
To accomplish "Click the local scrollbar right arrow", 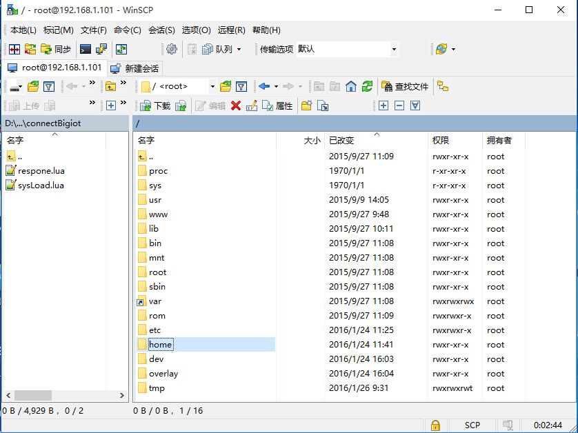I will (x=122, y=395).
